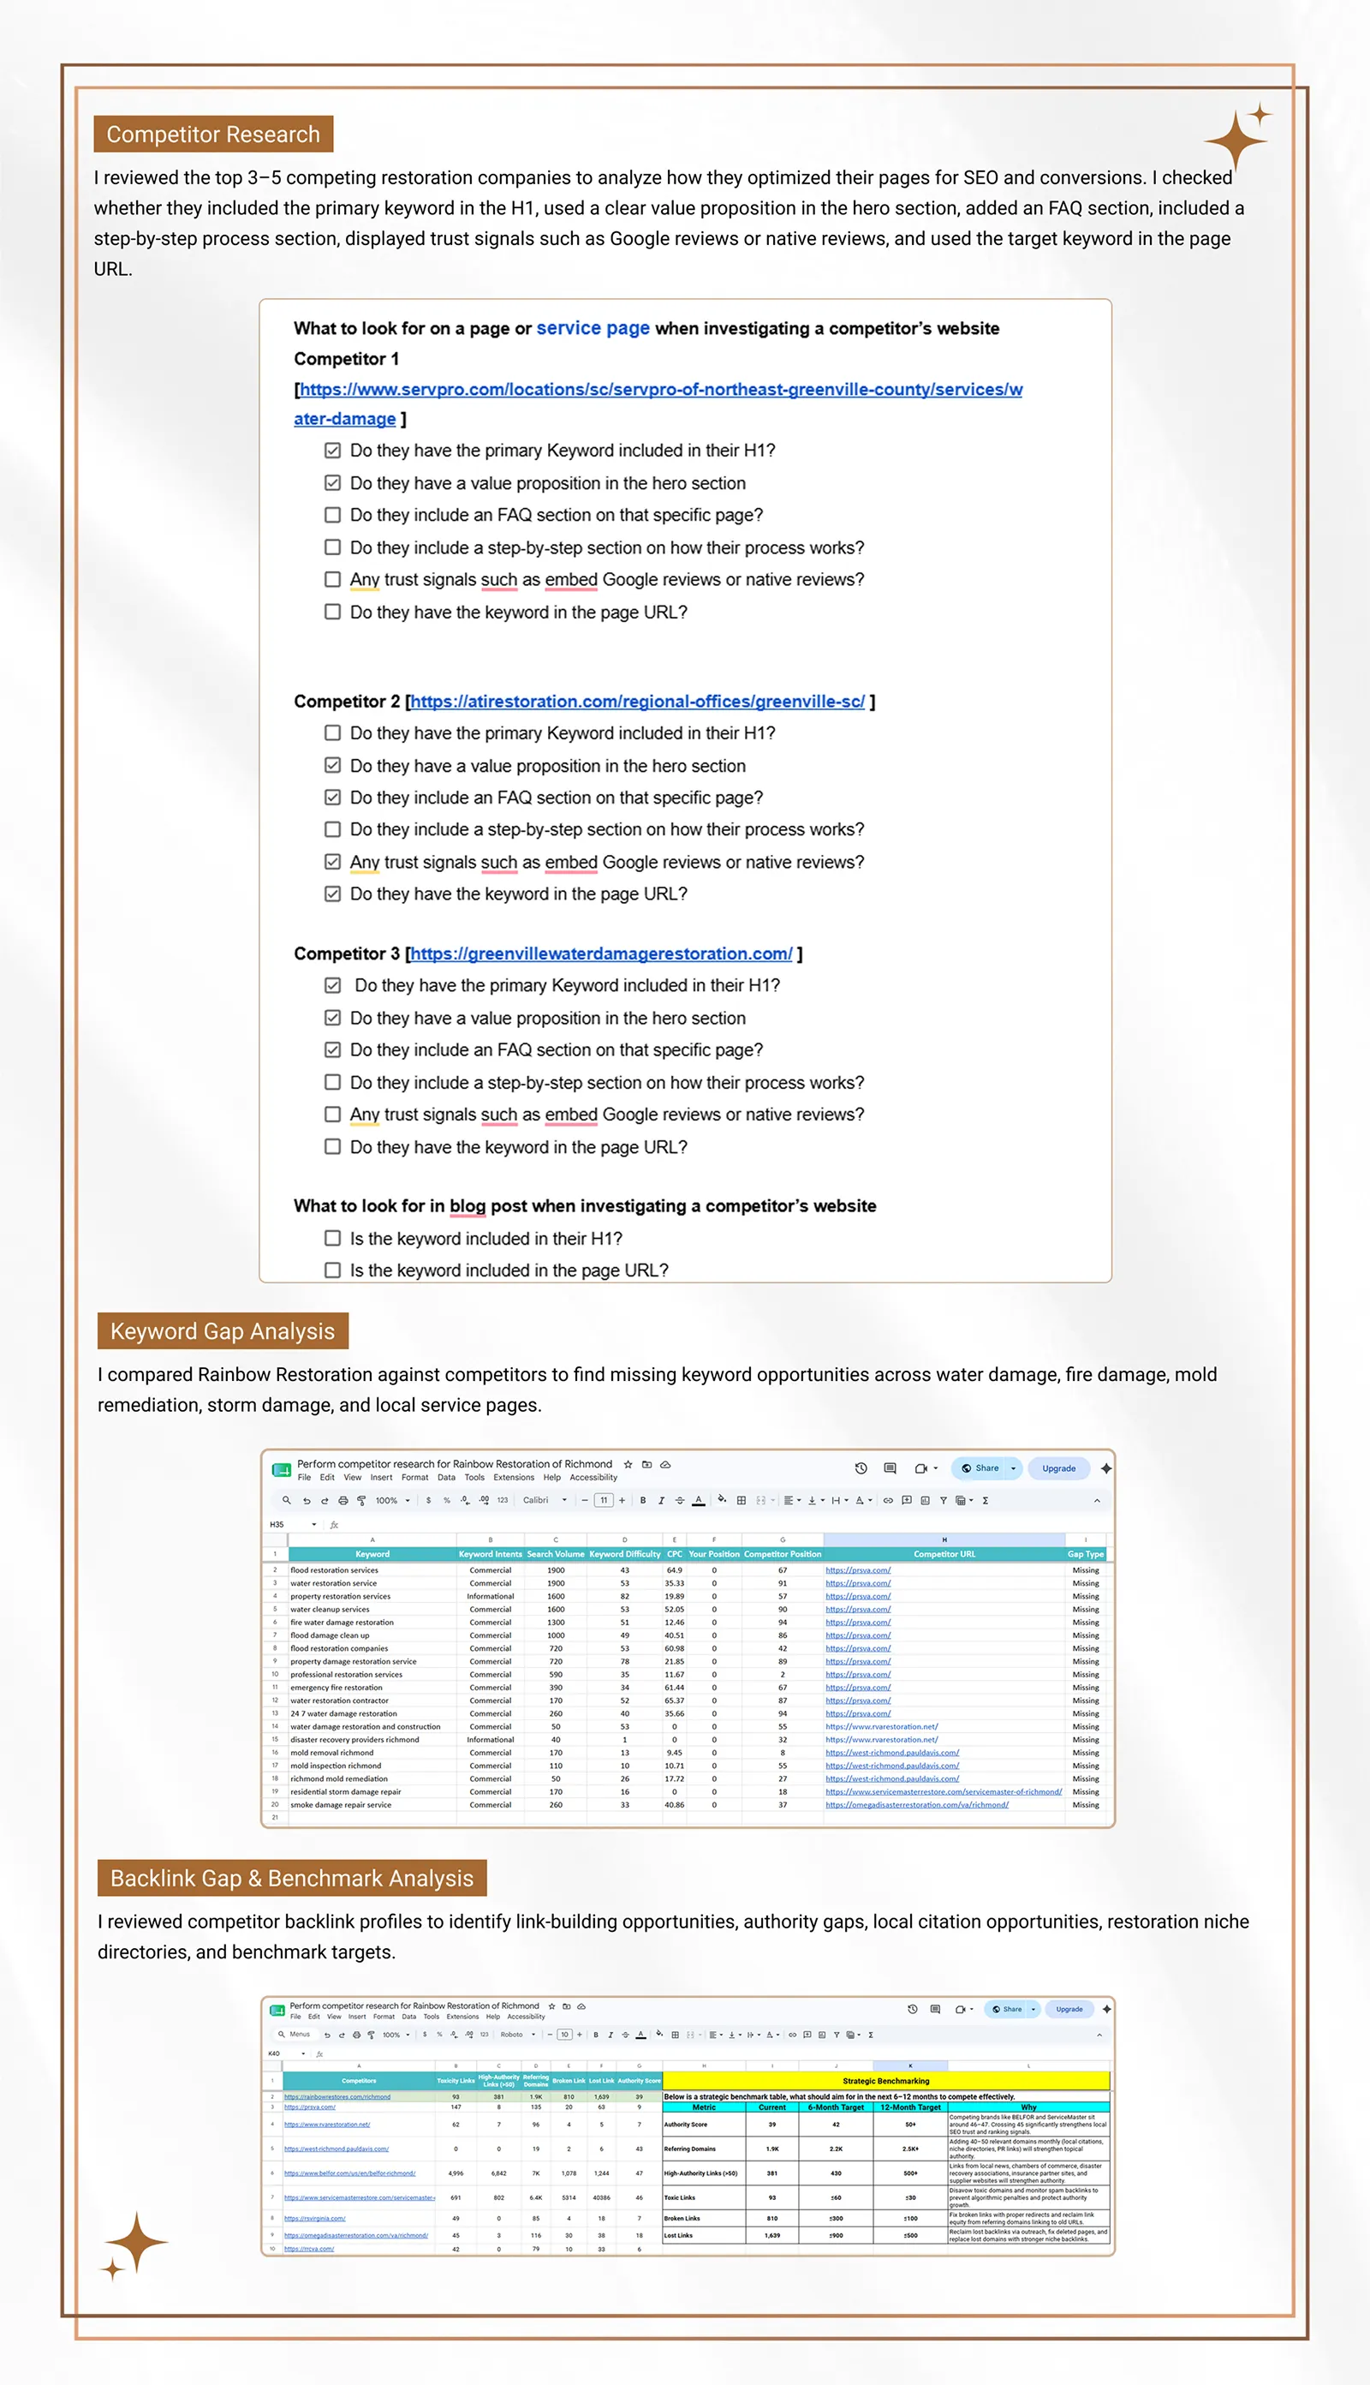1370x2385 pixels.
Task: Open the greenvillewaterdamagerestoration.com link
Action: 601,953
